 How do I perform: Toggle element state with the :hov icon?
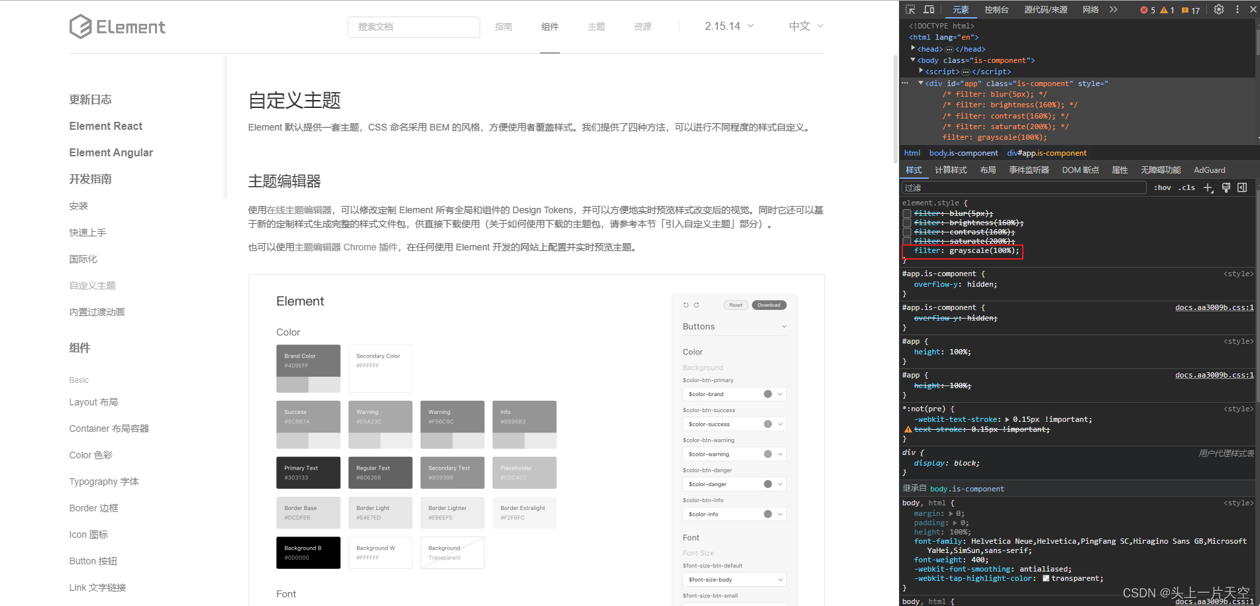1162,187
